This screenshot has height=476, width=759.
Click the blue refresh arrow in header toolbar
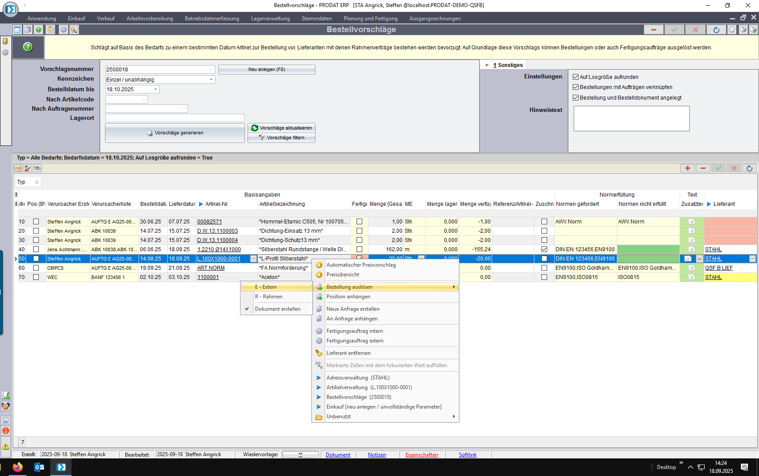point(716,30)
